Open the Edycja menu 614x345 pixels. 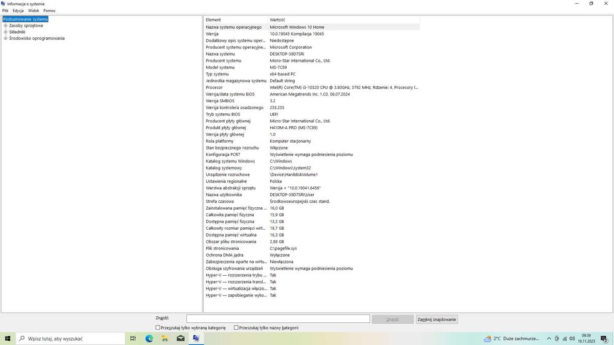[x=18, y=10]
